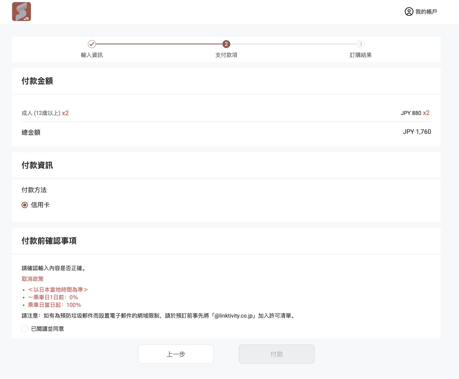Check the 已閱讀並同意 checkbox

pyautogui.click(x=25, y=329)
